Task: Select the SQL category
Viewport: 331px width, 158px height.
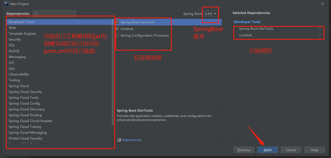Action: [60, 45]
